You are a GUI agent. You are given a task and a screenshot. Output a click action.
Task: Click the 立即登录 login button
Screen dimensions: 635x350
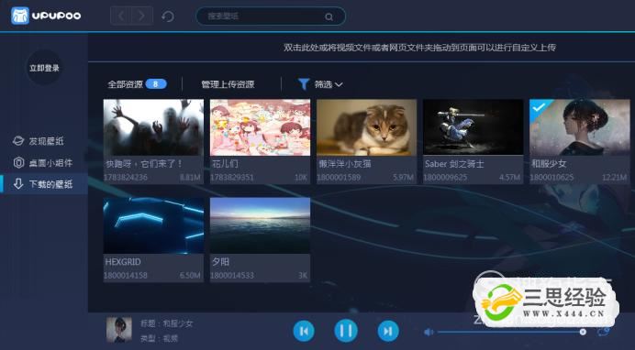coord(44,68)
